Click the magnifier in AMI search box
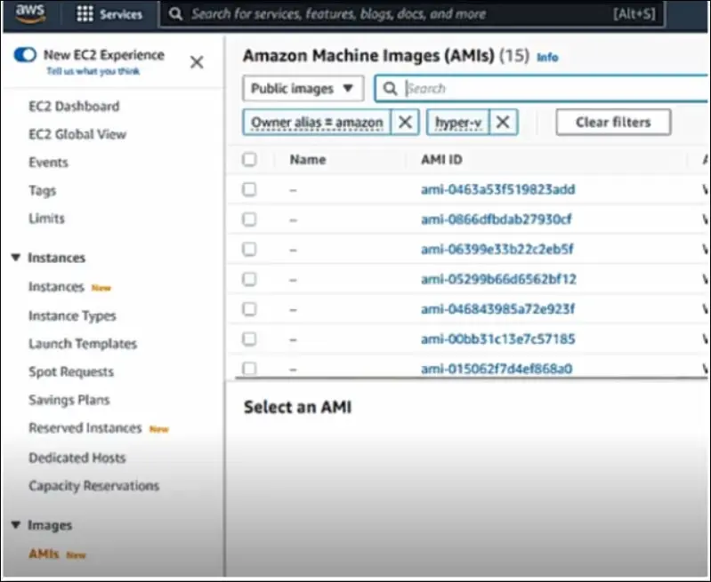This screenshot has width=711, height=582. 390,88
